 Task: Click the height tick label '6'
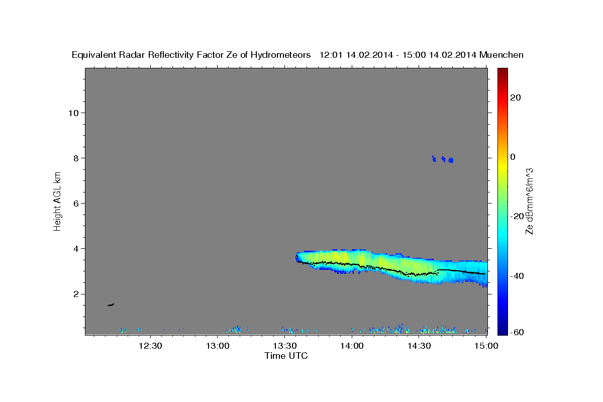point(75,203)
